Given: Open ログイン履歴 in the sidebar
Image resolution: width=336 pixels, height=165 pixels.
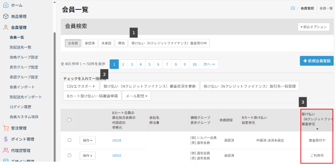Looking at the screenshot, I should pyautogui.click(x=21, y=107).
